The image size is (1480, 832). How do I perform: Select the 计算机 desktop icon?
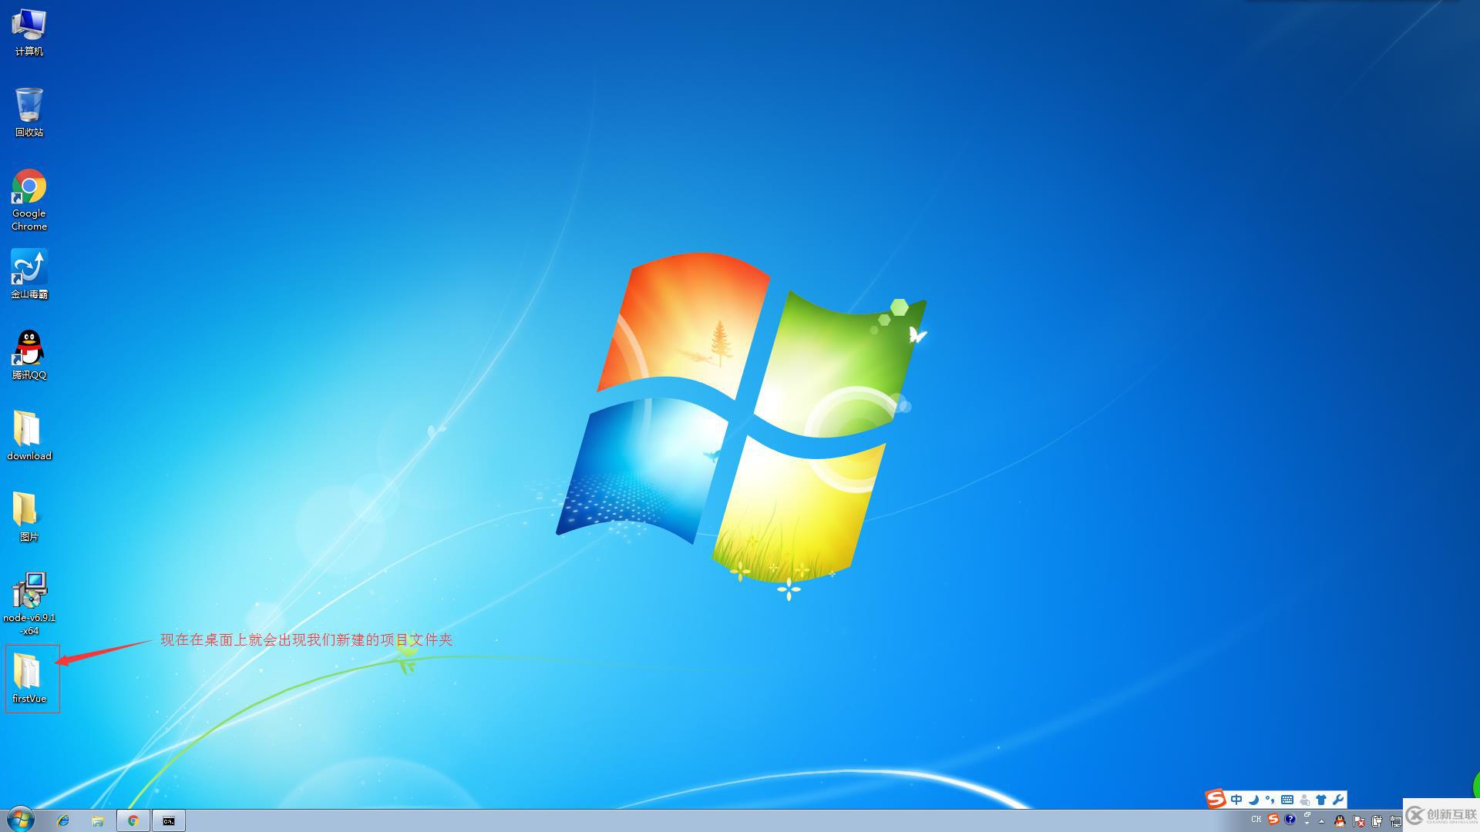(29, 31)
